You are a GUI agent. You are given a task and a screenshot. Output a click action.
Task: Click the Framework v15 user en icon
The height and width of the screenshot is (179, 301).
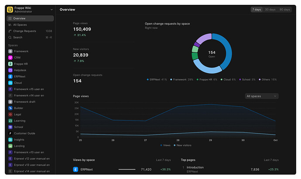[x=10, y=89]
